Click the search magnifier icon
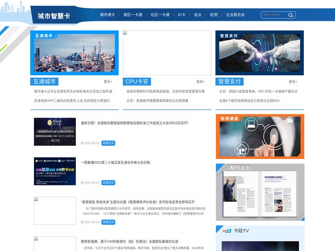This screenshot has width=335, height=251. point(290,15)
